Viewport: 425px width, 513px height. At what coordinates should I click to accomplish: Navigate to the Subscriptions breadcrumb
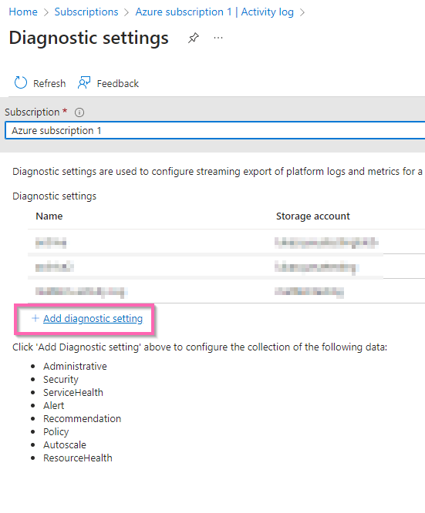click(86, 12)
